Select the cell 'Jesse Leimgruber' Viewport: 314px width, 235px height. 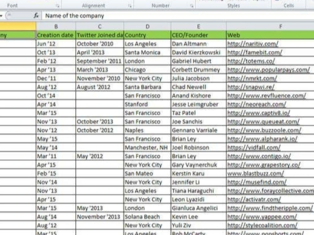pos(198,104)
